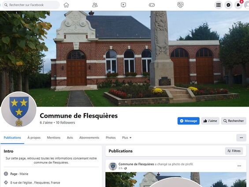Switch to the À propos tab
This screenshot has width=249, height=187.
[x=34, y=138]
